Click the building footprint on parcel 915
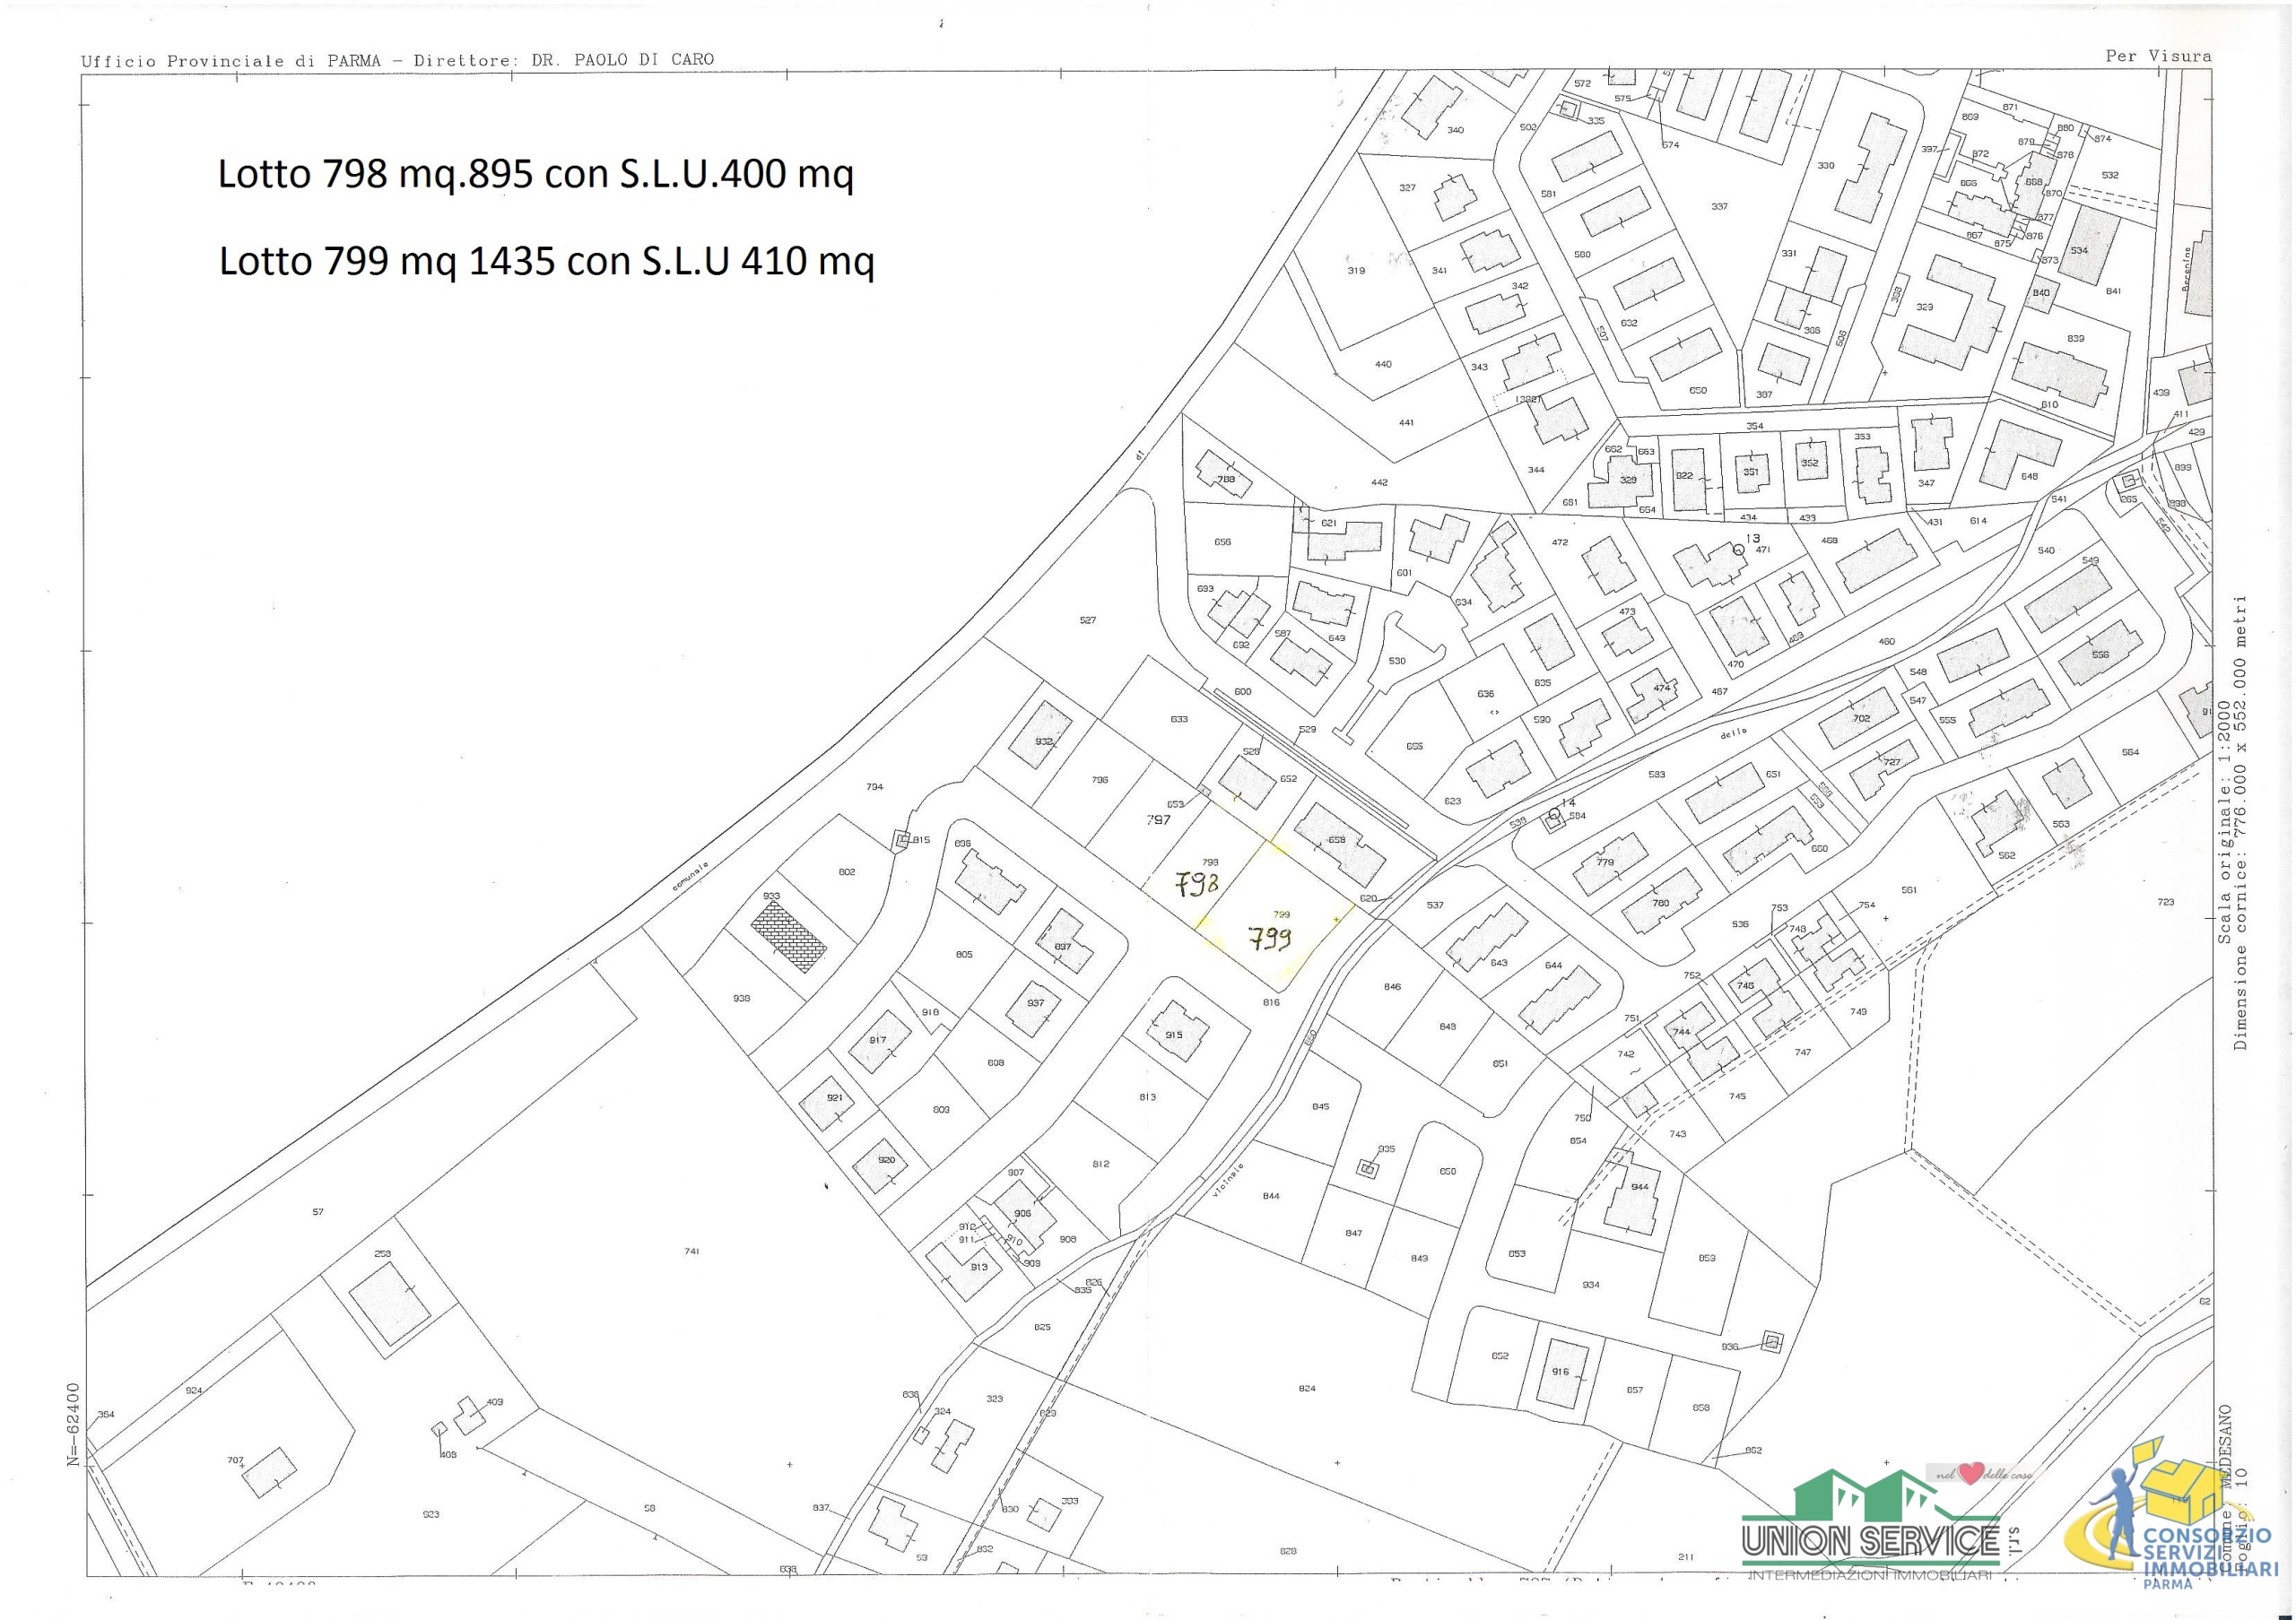 coord(1178,1033)
